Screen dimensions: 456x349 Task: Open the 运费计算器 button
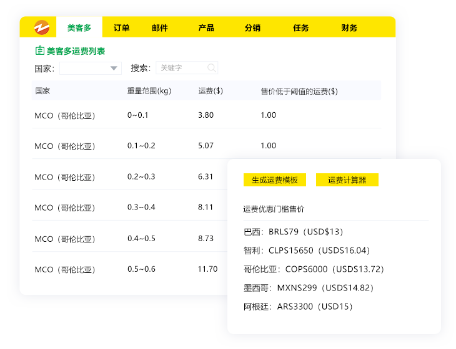pos(347,180)
